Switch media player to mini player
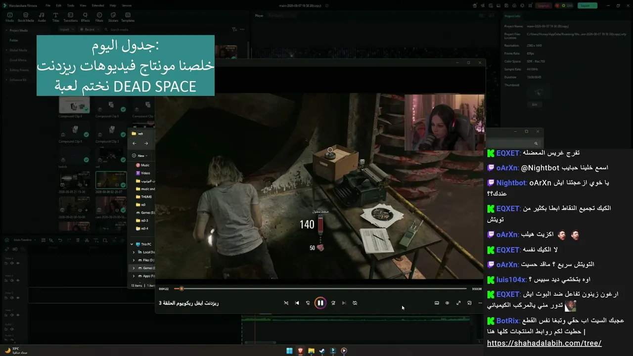Viewport: 633px width, 356px height. pos(469,303)
